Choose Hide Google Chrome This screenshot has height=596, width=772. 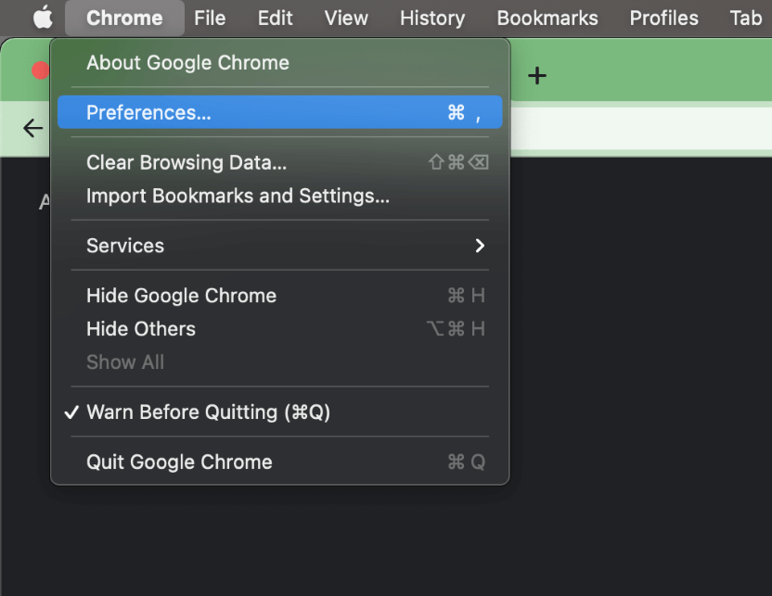point(181,296)
